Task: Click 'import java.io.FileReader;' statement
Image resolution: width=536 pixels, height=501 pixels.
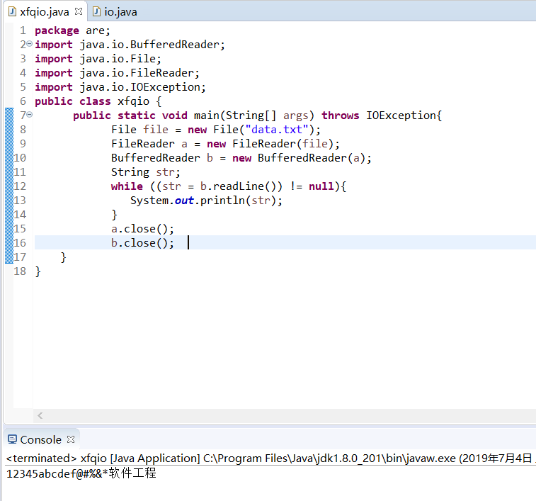Action: [117, 73]
